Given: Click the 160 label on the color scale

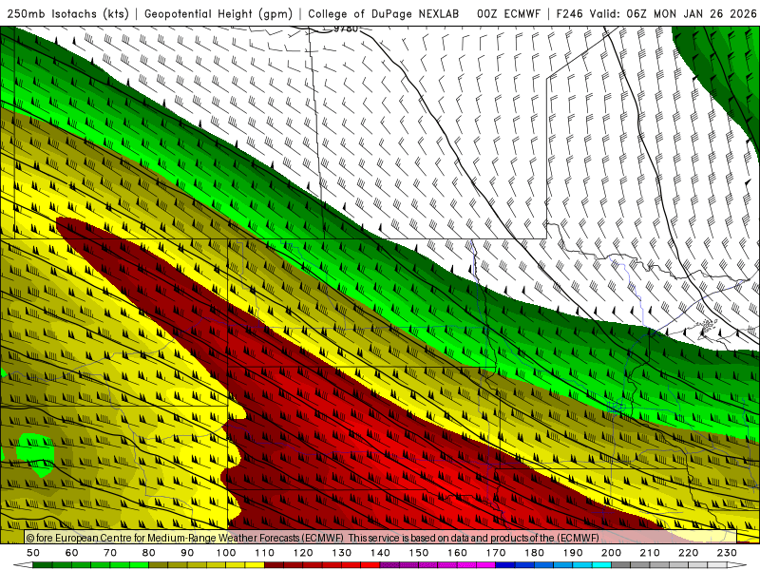Looking at the screenshot, I should [x=457, y=553].
